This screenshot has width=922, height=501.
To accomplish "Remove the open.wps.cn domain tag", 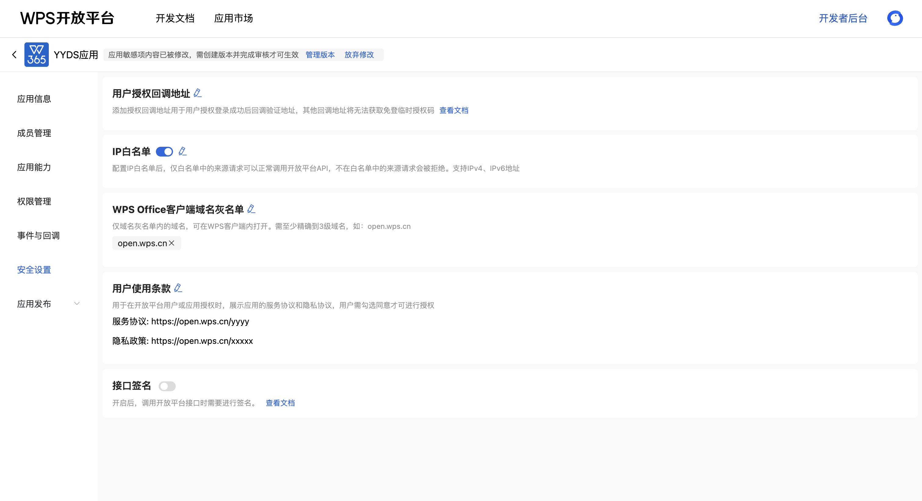I will point(172,243).
